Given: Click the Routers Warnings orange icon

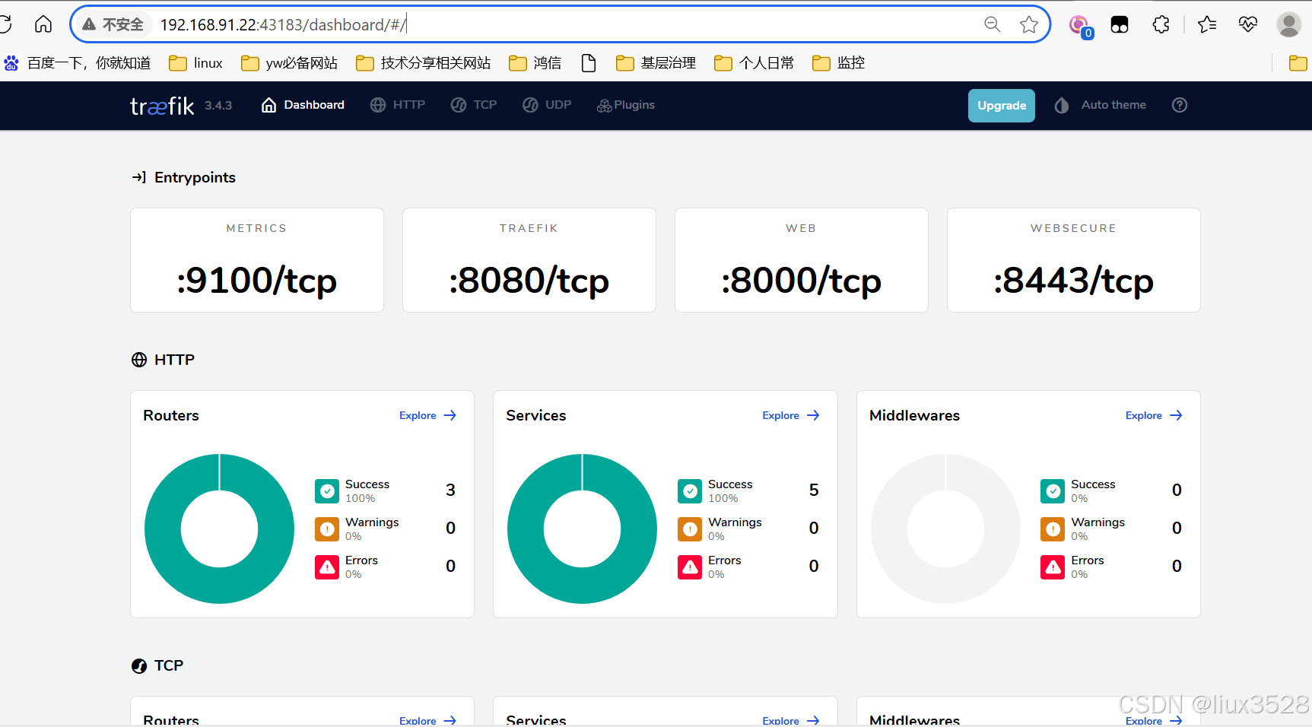Looking at the screenshot, I should pyautogui.click(x=327, y=529).
